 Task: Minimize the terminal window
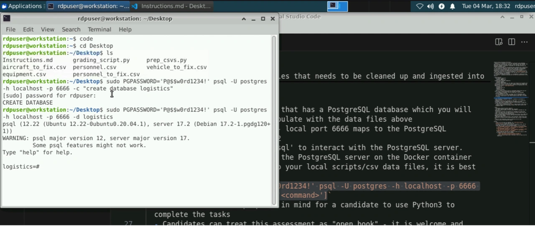pyautogui.click(x=253, y=19)
